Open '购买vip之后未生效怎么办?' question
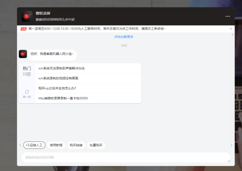 tap(57, 88)
